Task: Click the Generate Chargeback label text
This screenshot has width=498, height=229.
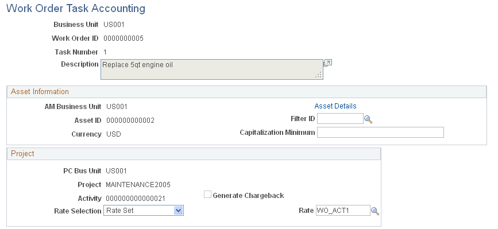Action: pyautogui.click(x=248, y=195)
